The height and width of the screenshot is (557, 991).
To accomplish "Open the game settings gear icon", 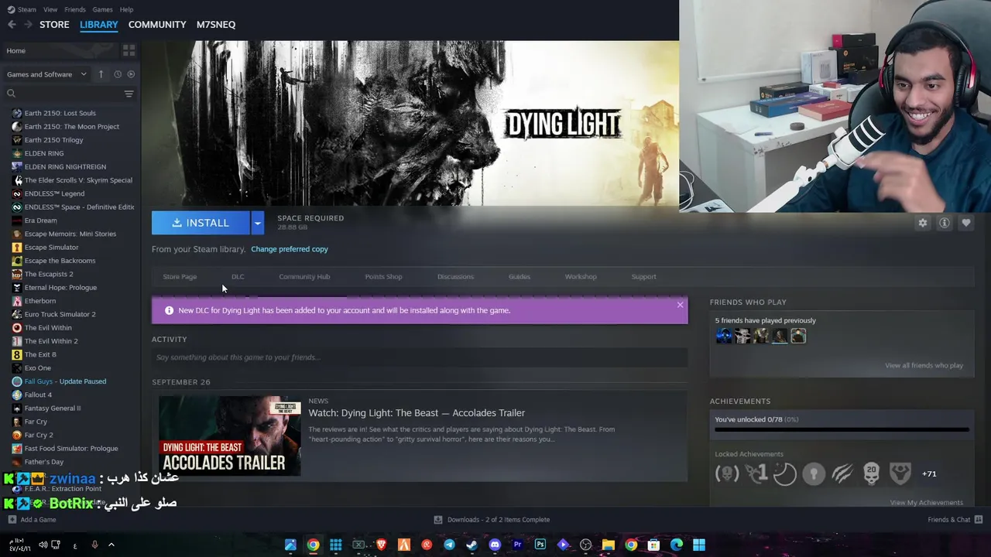I will click(923, 223).
